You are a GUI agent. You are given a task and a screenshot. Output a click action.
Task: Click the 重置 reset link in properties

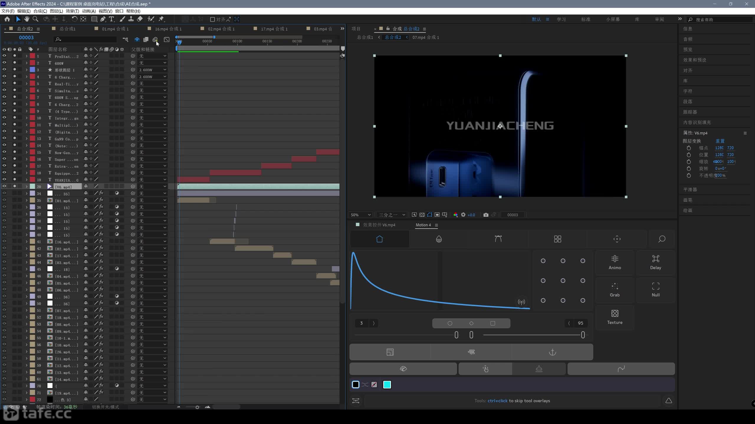(720, 141)
